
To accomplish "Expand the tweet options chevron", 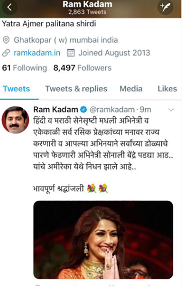I will (171, 110).
